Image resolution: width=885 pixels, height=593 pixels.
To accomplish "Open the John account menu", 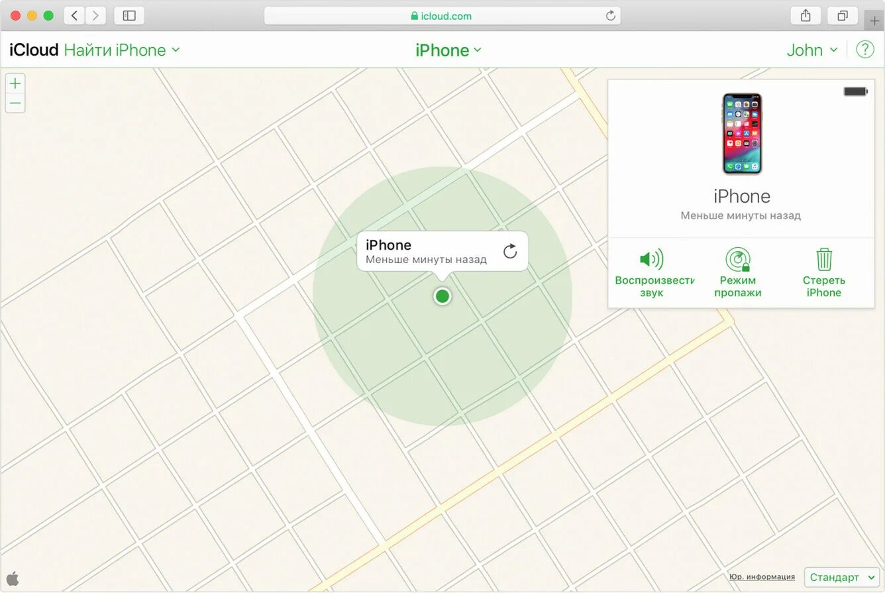I will 812,50.
